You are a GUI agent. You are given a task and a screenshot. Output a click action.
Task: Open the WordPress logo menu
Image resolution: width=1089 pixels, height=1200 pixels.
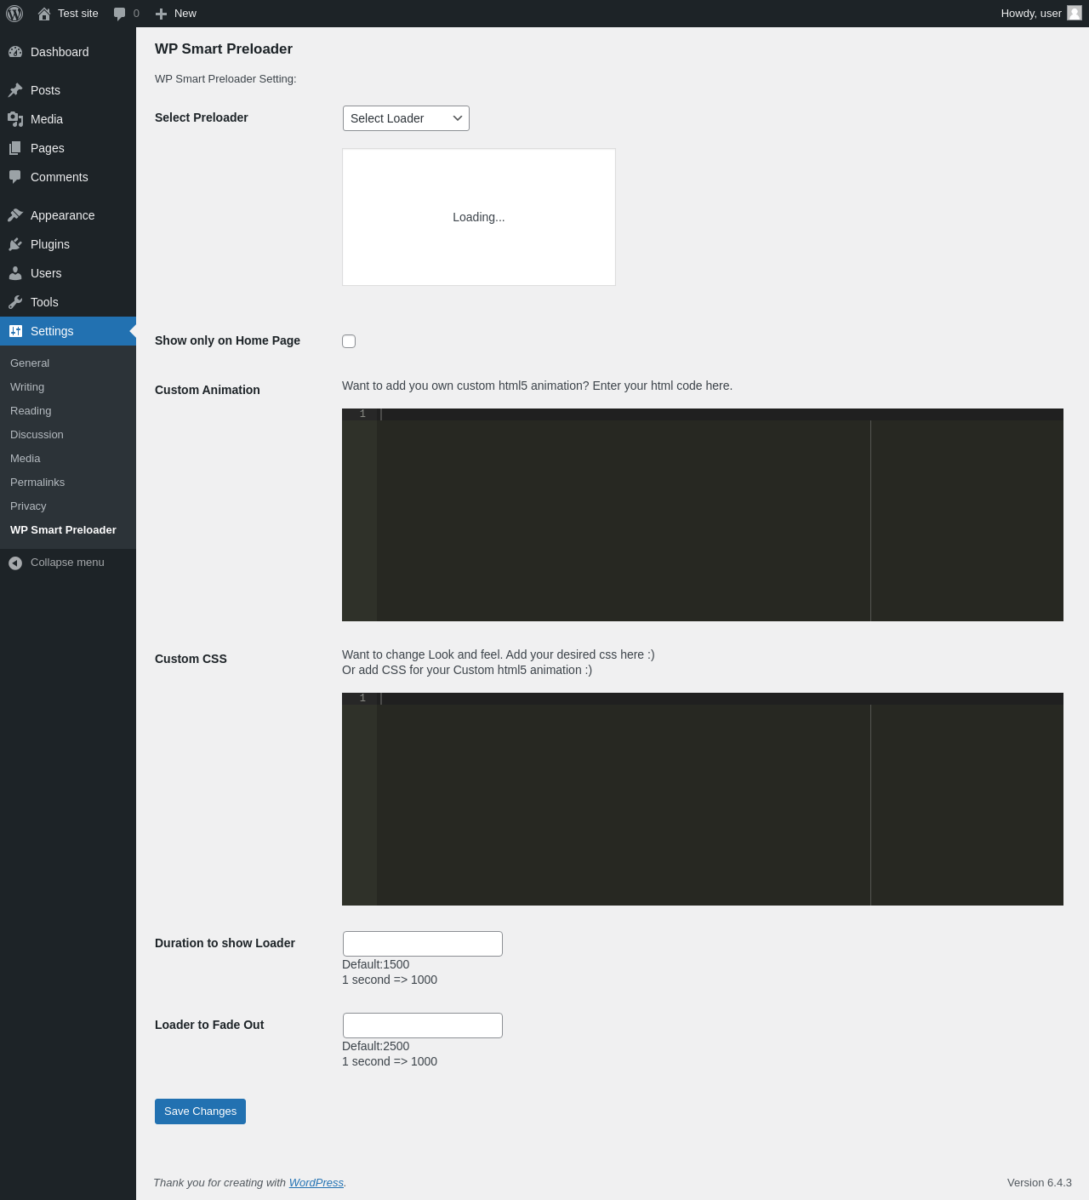(14, 14)
